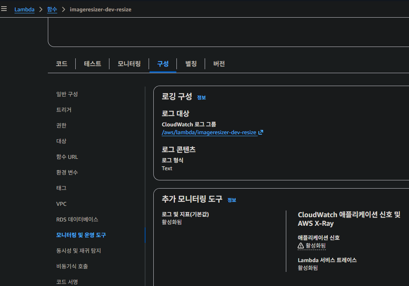Open /aws/lambda/imageresizer-dev-resize log group link
Viewport: 409px width, 286px height.
click(209, 132)
